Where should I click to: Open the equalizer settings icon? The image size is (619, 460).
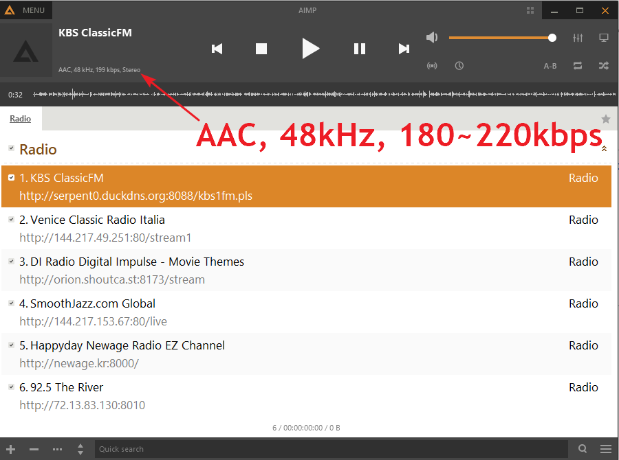click(578, 38)
